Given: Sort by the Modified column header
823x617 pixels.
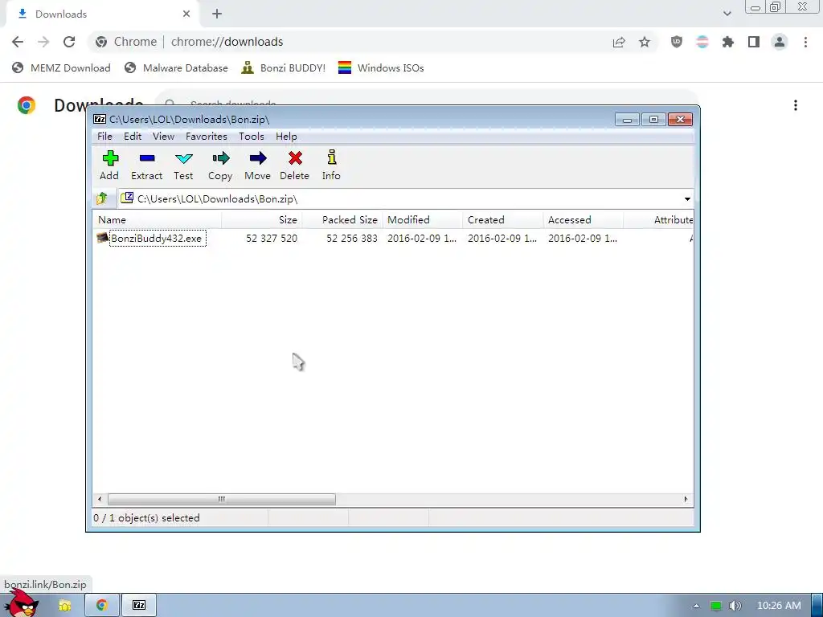Looking at the screenshot, I should coord(423,220).
